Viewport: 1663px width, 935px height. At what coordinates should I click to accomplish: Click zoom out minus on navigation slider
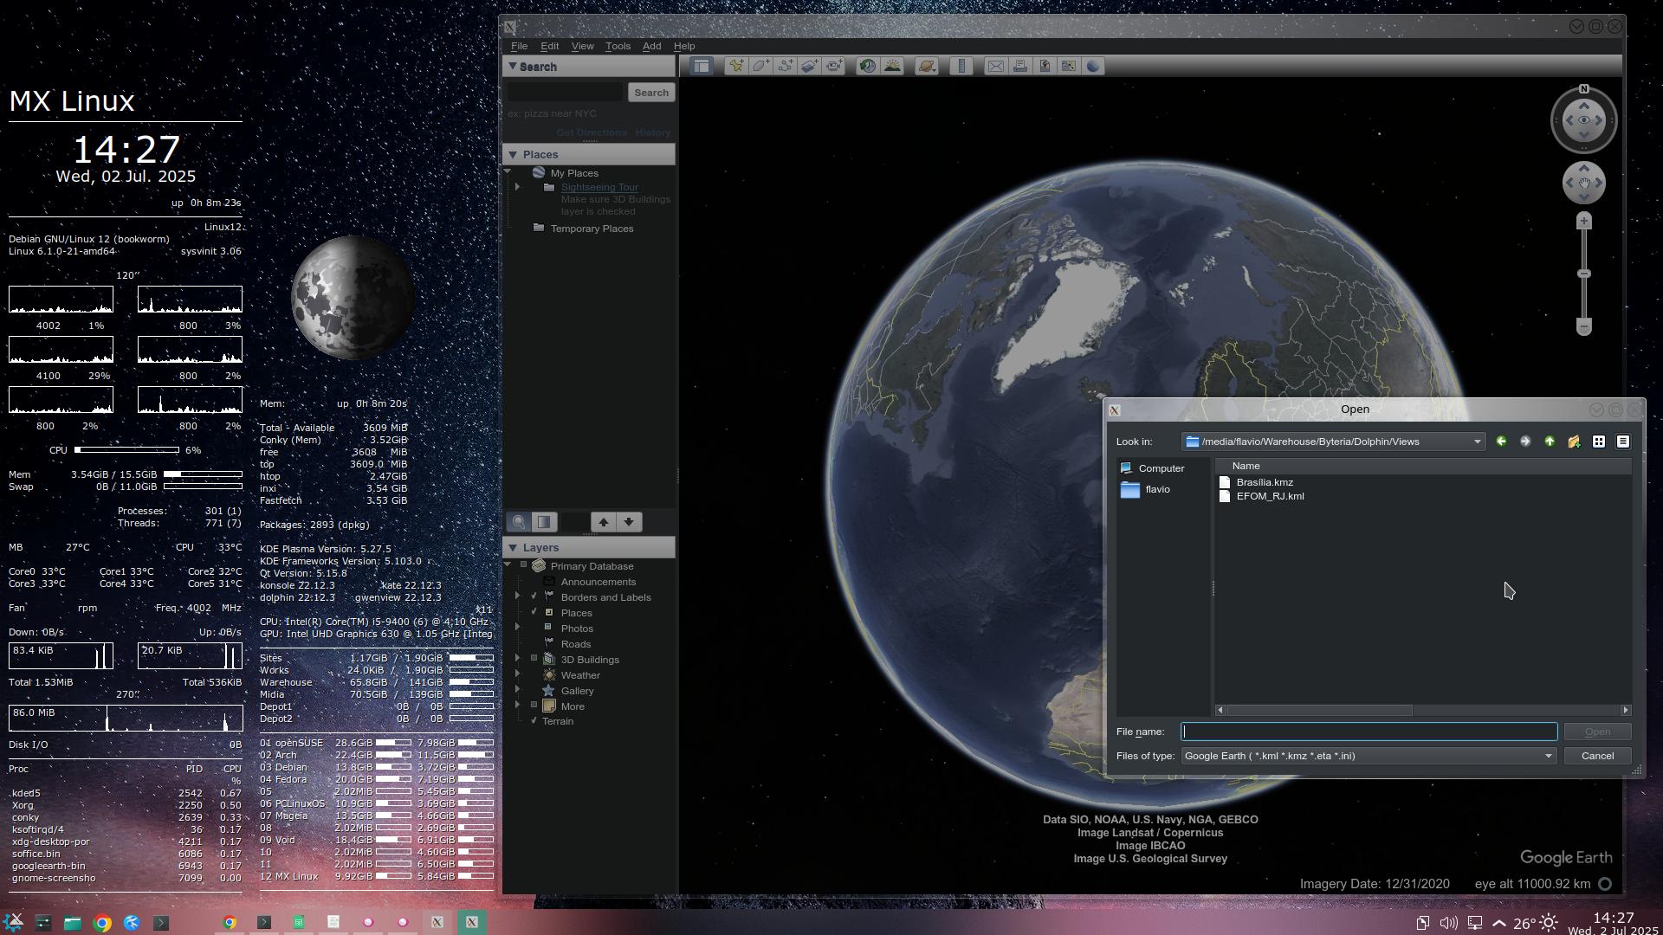tap(1584, 326)
